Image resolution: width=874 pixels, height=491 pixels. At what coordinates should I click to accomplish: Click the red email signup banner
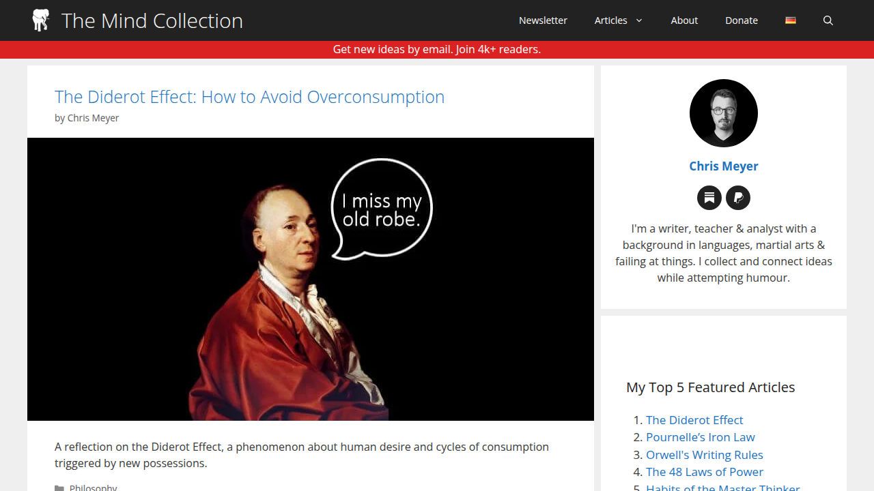(x=437, y=49)
